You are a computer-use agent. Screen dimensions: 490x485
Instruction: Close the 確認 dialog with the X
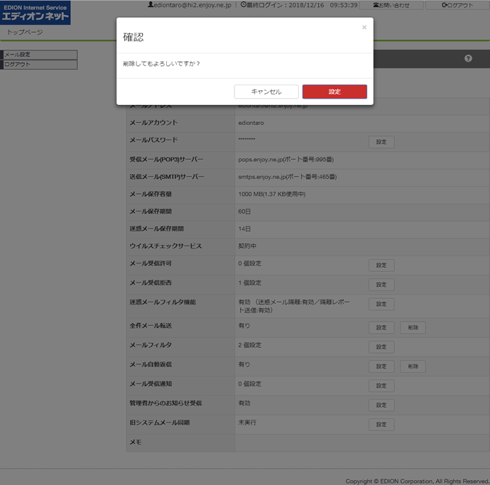(x=364, y=28)
